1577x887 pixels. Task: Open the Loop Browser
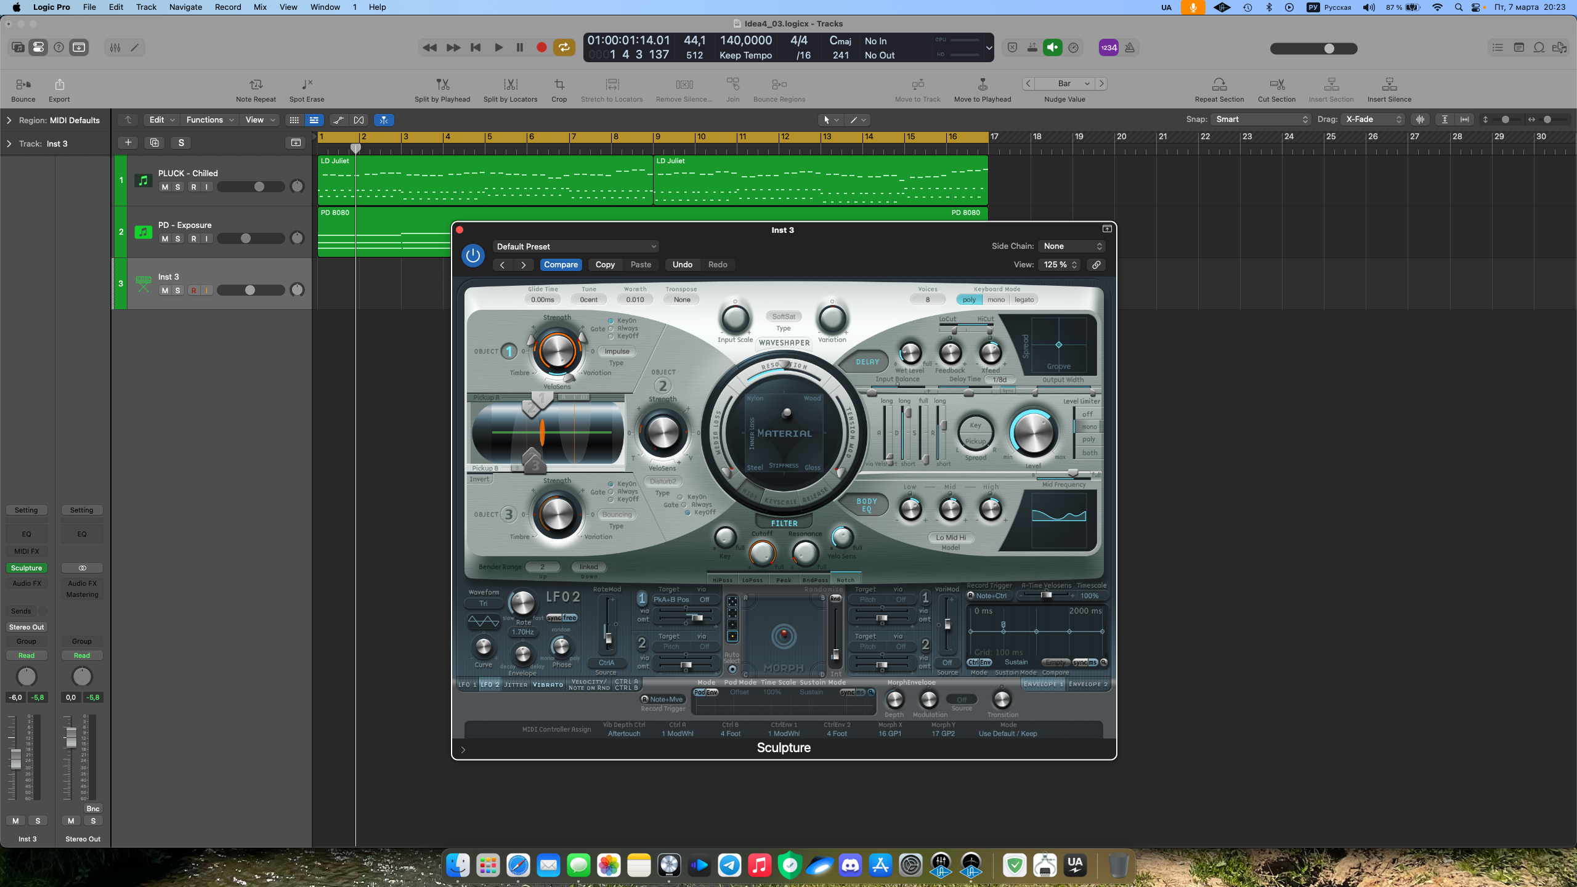point(1539,47)
